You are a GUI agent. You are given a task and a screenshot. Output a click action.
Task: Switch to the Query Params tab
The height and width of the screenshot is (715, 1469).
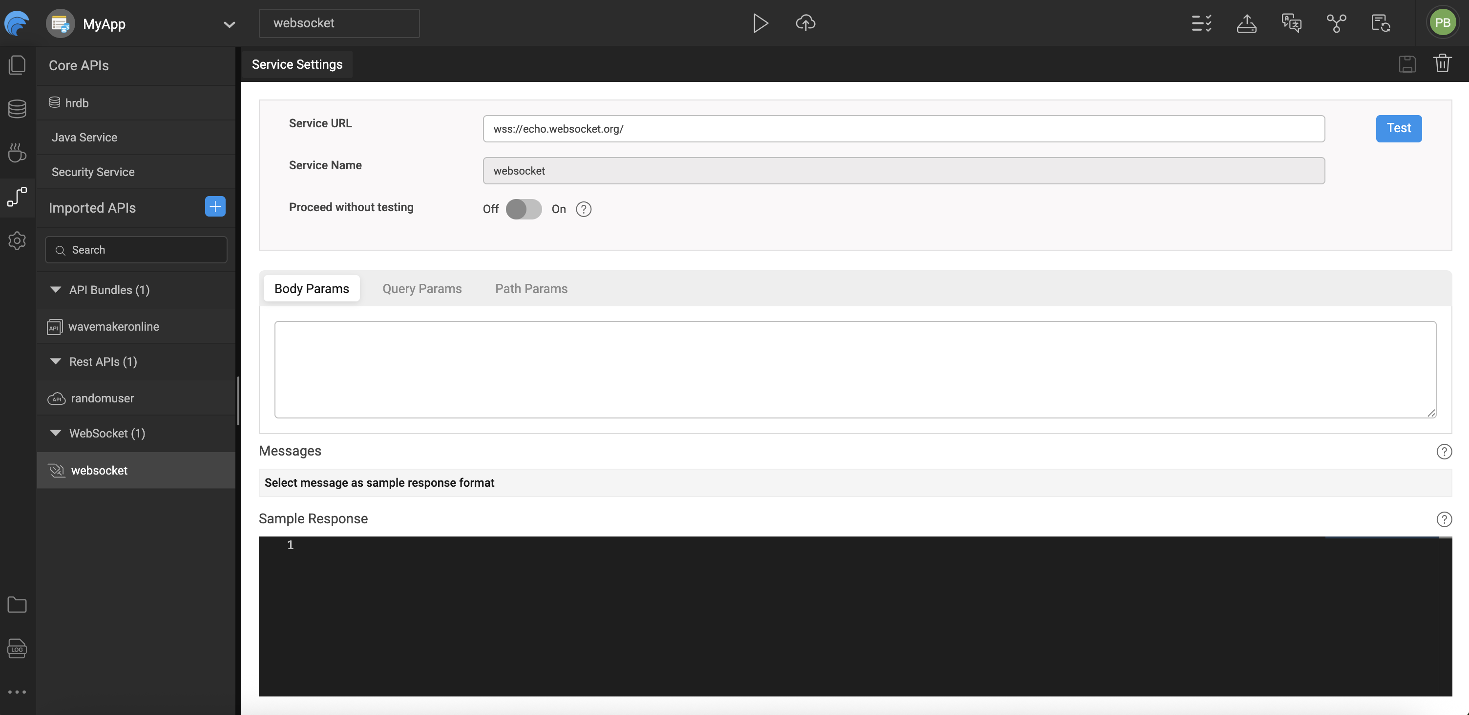coord(422,288)
